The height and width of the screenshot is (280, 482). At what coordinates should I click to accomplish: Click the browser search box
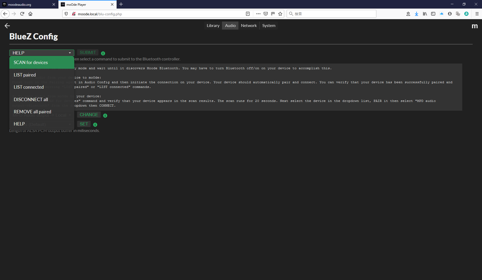coord(331,14)
